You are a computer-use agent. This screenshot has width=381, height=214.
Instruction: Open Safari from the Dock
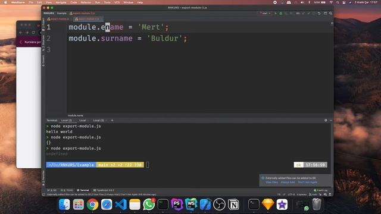pyautogui.click(x=107, y=204)
